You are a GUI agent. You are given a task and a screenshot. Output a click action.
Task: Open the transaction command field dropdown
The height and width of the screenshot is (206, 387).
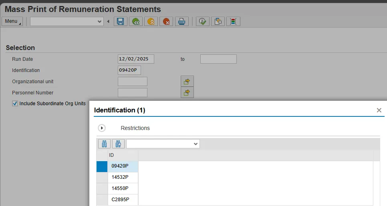[x=100, y=22]
